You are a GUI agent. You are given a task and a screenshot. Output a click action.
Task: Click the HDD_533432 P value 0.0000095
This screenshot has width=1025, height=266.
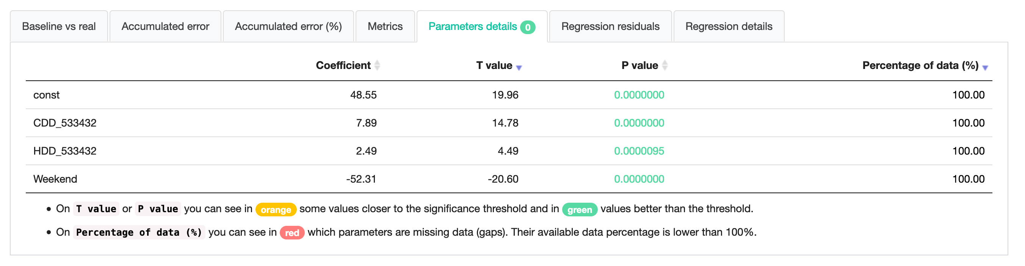(639, 151)
